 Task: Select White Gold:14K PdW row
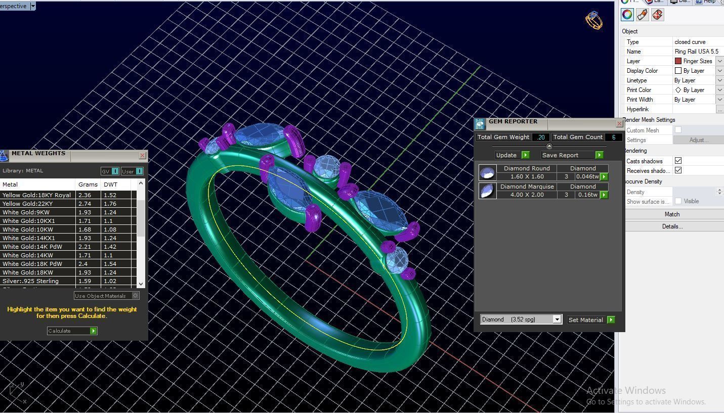coord(68,247)
